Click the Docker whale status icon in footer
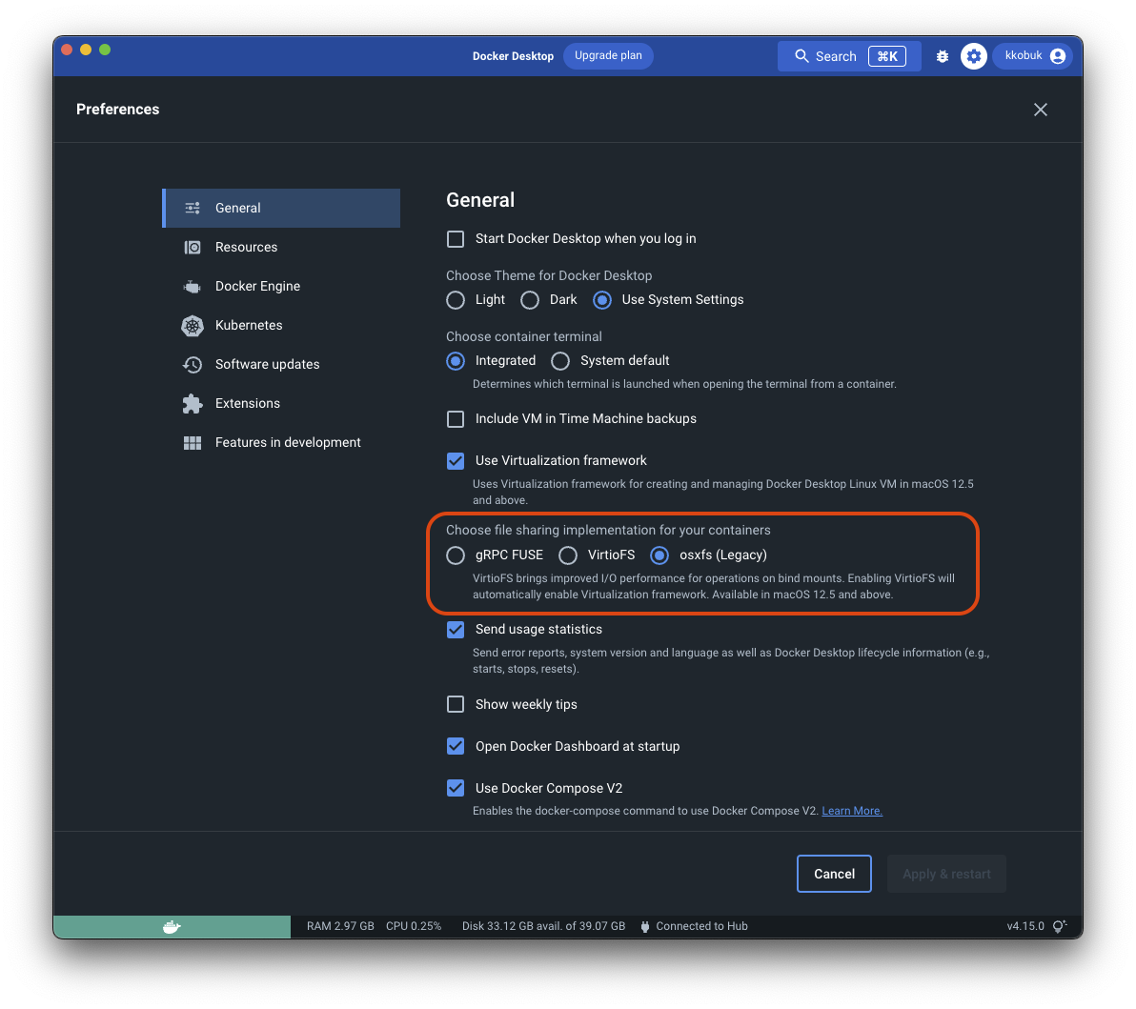Screen dimensions: 1136x1009 (172, 926)
